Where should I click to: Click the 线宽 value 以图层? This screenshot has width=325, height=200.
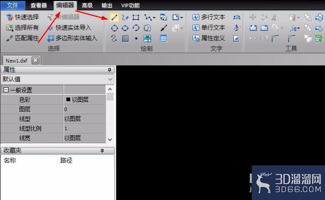(x=85, y=138)
